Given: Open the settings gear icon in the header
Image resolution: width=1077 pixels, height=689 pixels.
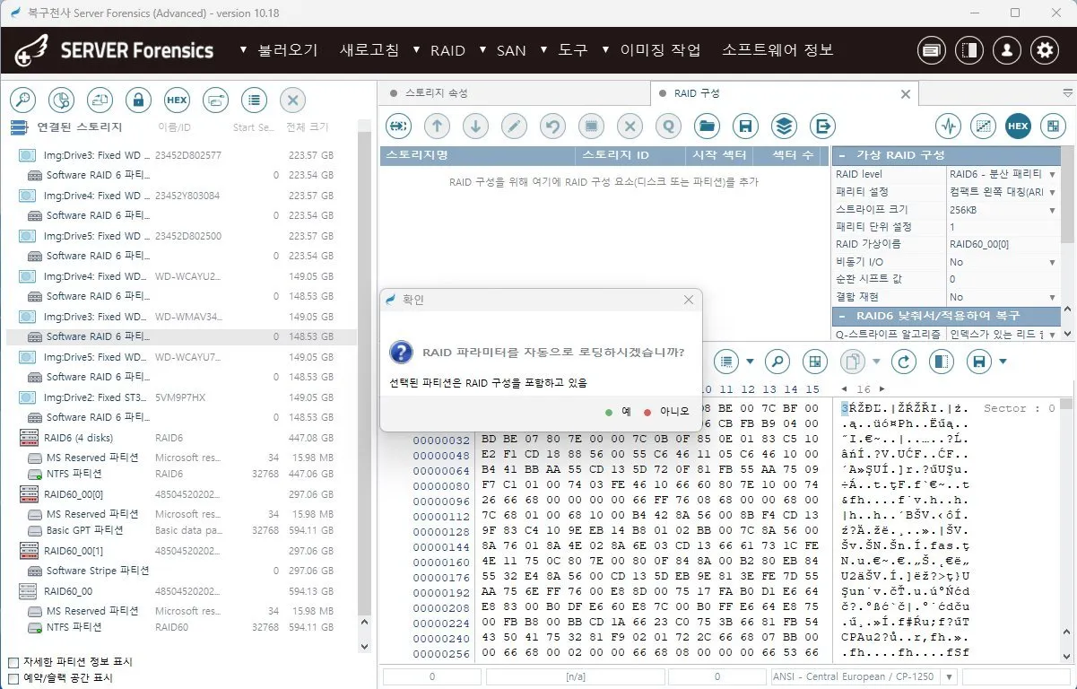Looking at the screenshot, I should point(1045,50).
